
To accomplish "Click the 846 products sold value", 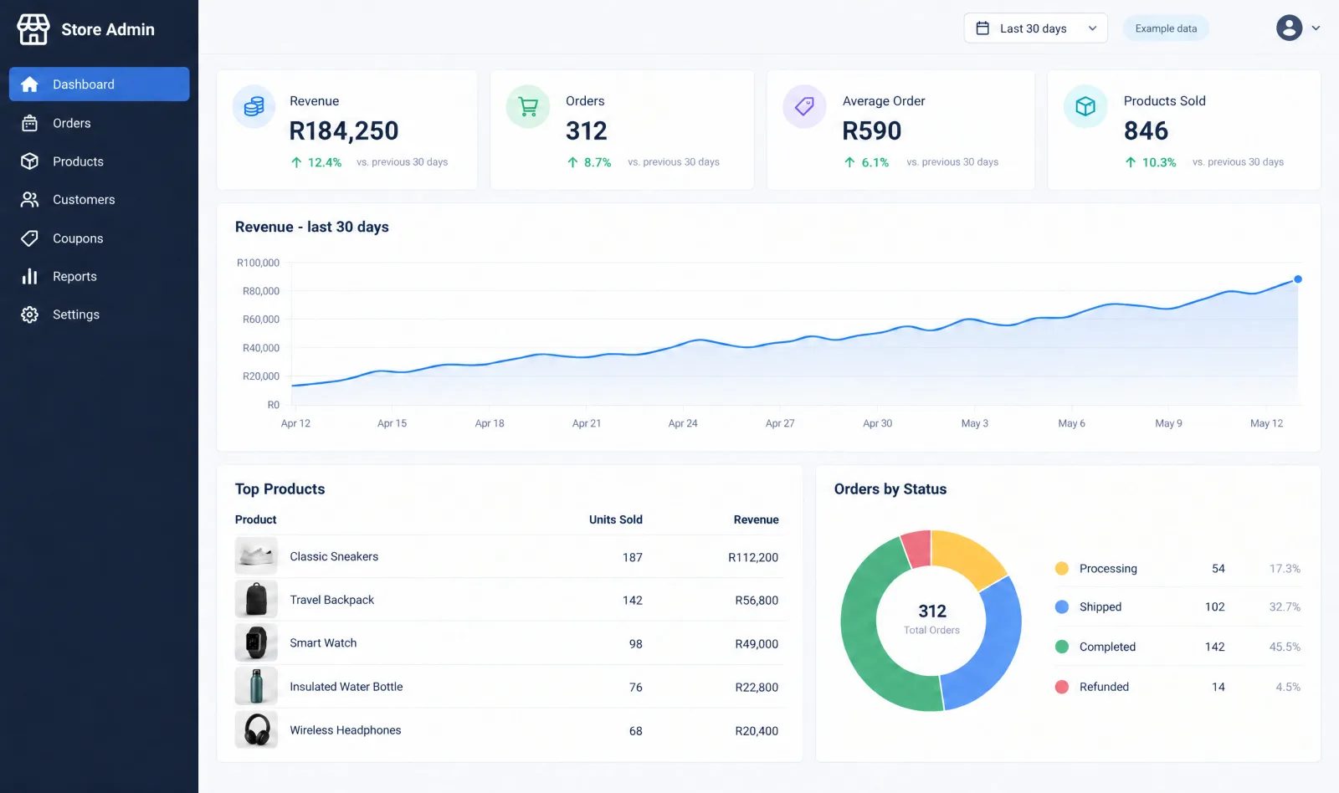I will [1146, 131].
